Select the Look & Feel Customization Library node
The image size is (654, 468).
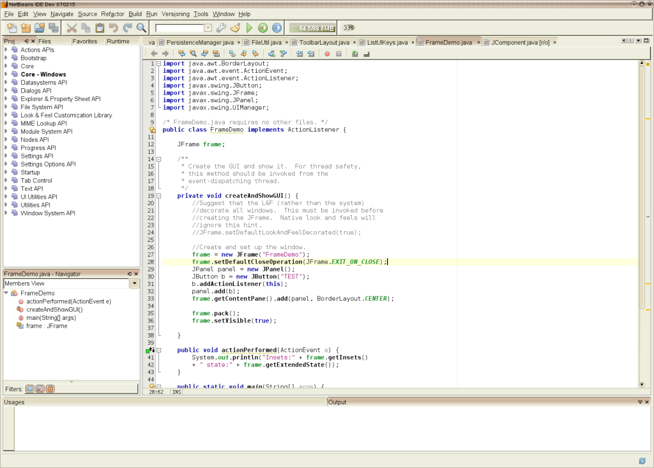pos(66,115)
